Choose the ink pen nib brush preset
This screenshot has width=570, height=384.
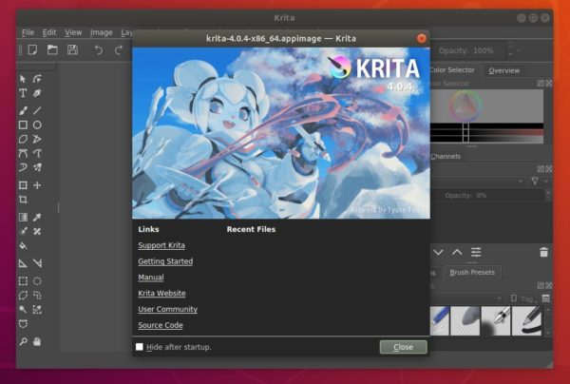(x=496, y=320)
